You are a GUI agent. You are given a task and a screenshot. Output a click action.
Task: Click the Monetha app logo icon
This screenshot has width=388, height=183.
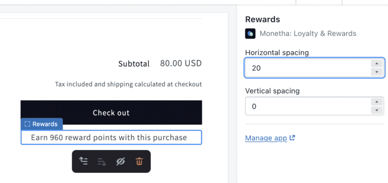point(250,34)
